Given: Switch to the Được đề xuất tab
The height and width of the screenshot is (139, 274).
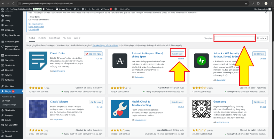Looking at the screenshot, I should coord(54,38).
